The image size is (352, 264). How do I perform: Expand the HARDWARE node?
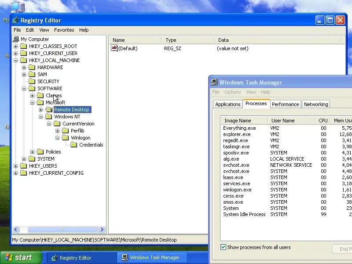coord(24,67)
